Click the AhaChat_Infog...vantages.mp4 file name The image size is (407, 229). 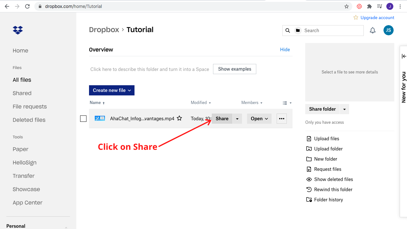pyautogui.click(x=142, y=119)
